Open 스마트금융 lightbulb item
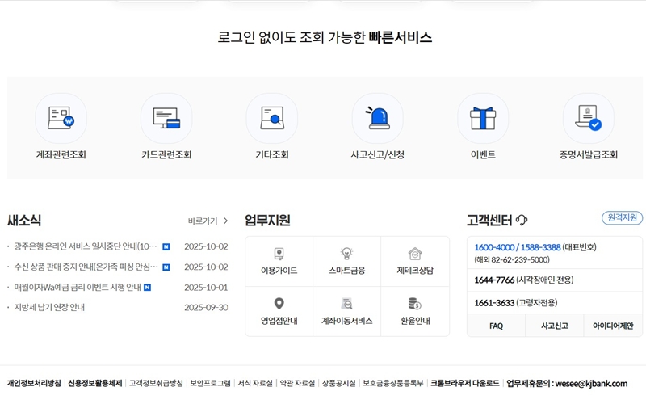Image resolution: width=646 pixels, height=404 pixels. coord(347,261)
